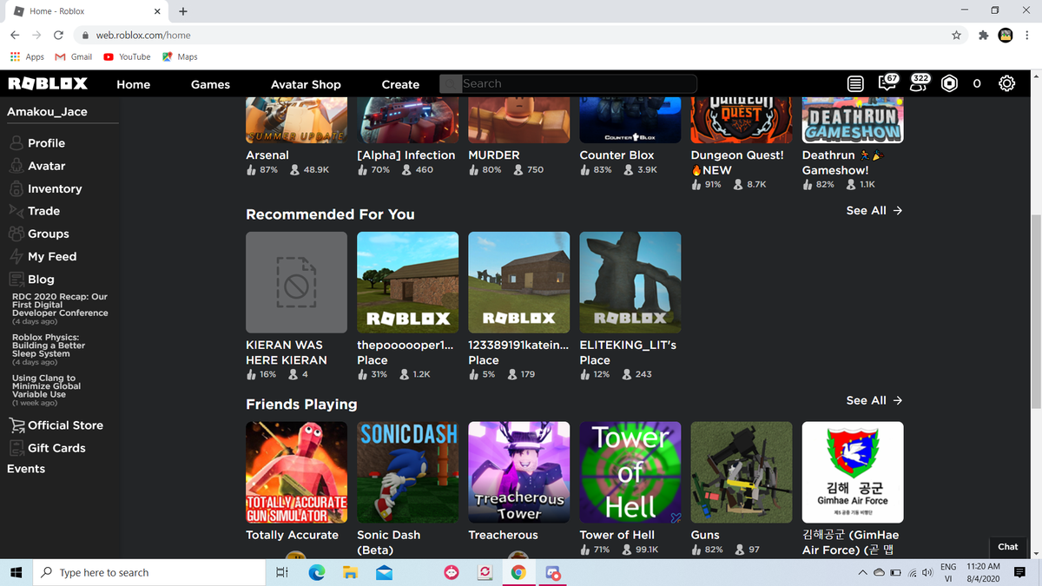
Task: Open the Chat button
Action: pos(1008,547)
